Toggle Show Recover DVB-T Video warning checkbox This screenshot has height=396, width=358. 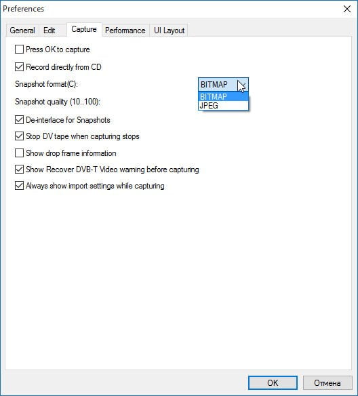[19, 170]
